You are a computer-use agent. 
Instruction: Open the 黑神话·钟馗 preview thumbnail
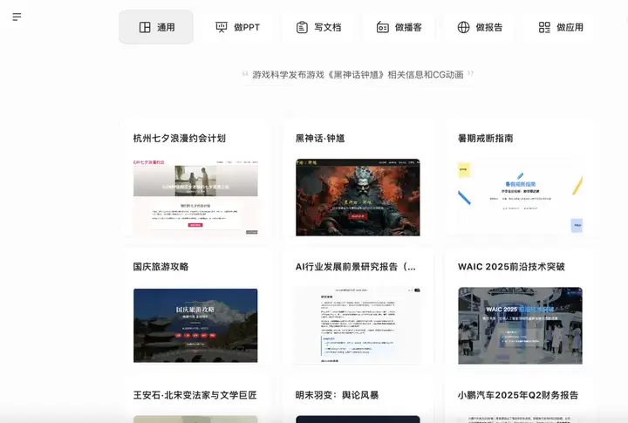[358, 197]
